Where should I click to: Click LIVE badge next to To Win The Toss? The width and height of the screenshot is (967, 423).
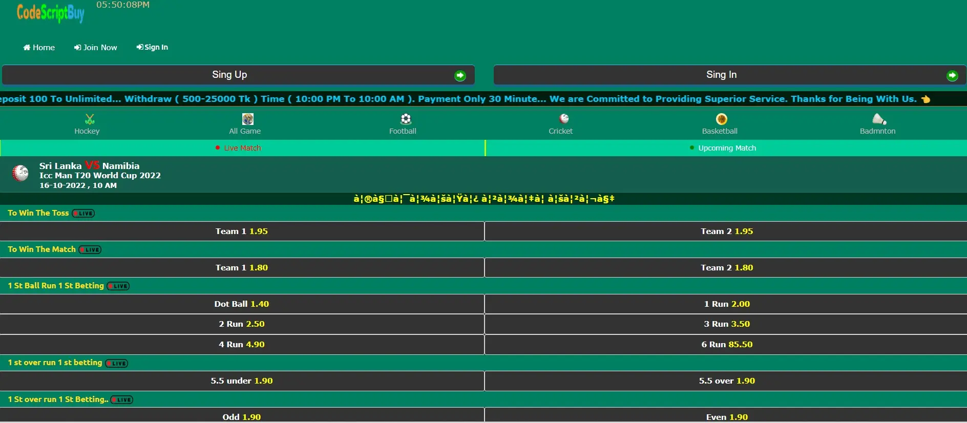click(x=83, y=214)
